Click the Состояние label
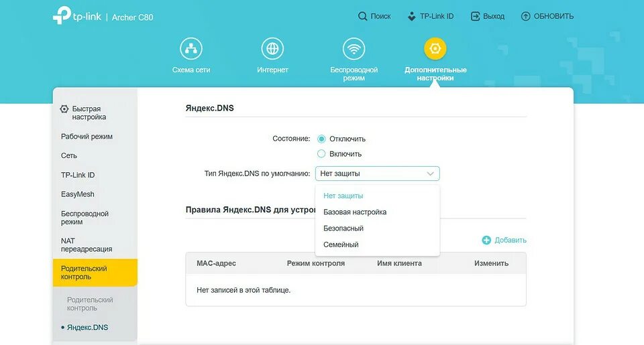 291,139
